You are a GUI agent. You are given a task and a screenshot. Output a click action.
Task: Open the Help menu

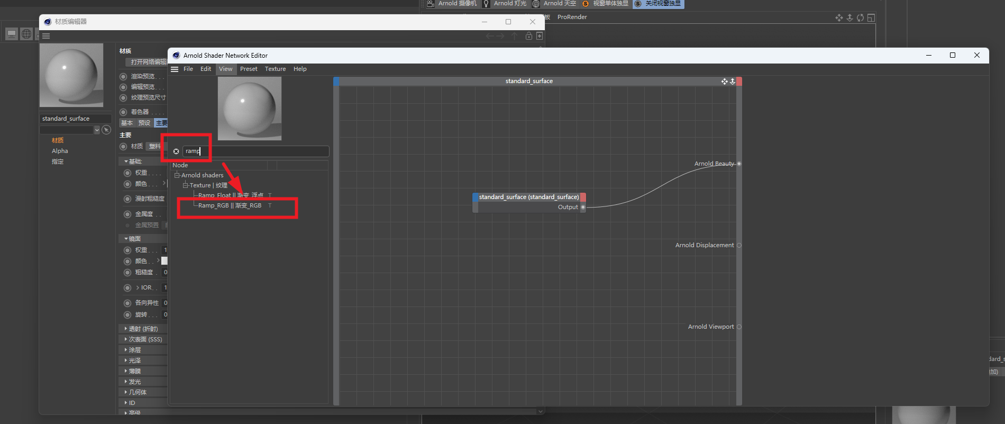point(300,69)
